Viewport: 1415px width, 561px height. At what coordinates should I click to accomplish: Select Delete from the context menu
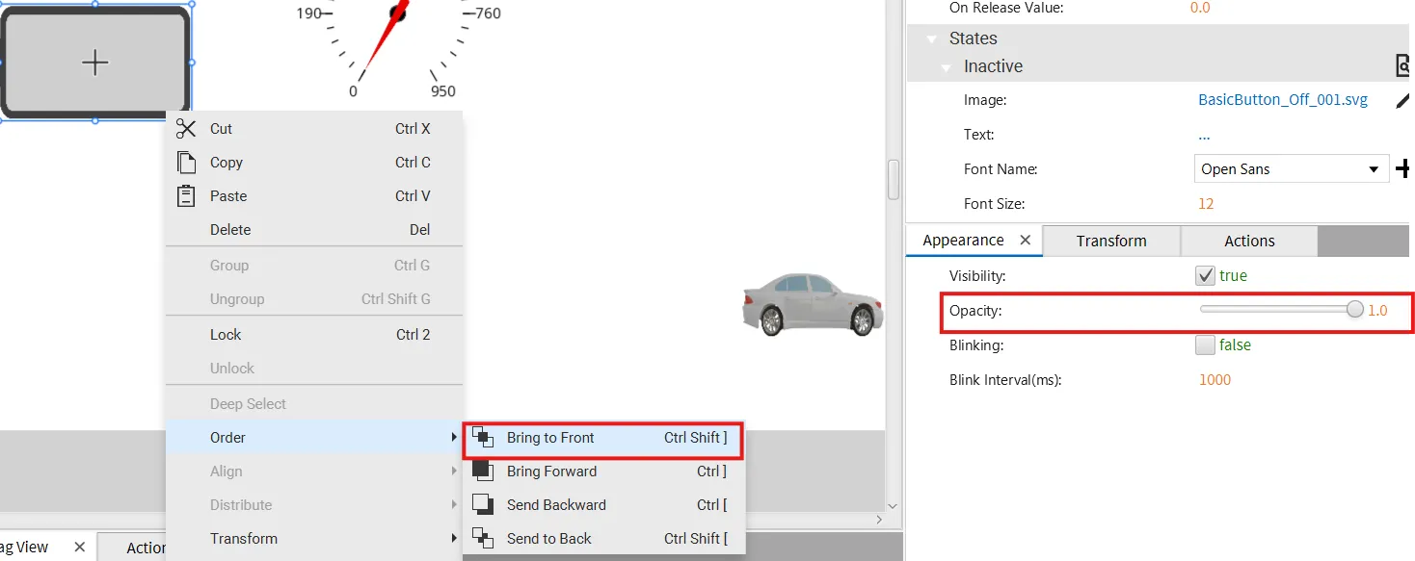point(230,230)
